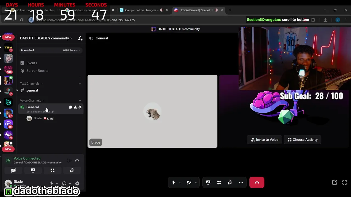
Task: Open activities from bottom call bar
Action: click(x=219, y=182)
